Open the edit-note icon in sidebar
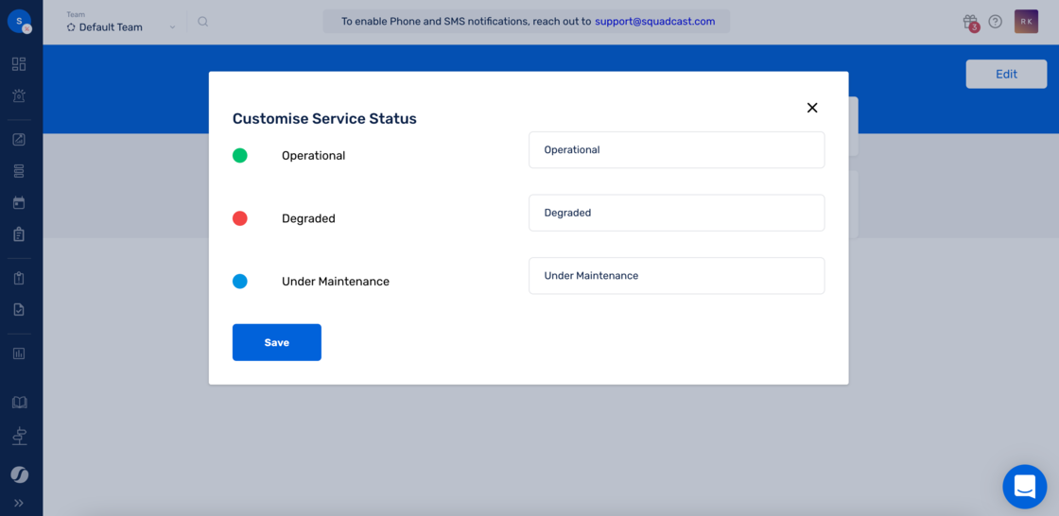 tap(19, 140)
